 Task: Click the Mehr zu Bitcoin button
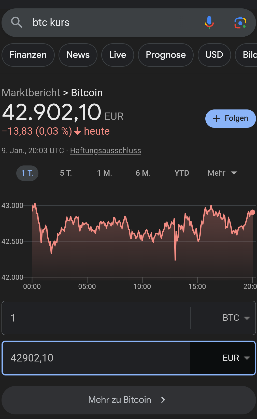click(120, 400)
